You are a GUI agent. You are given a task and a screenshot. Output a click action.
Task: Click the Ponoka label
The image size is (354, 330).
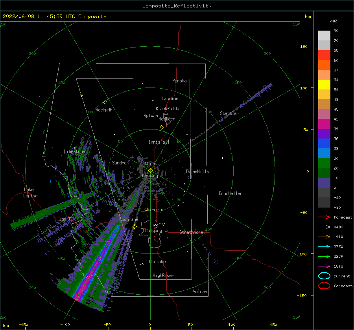pyautogui.click(x=179, y=81)
